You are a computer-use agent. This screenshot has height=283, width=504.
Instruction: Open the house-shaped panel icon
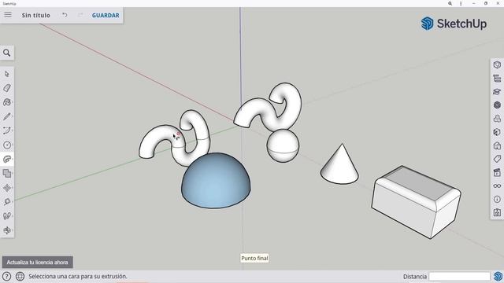point(497,145)
